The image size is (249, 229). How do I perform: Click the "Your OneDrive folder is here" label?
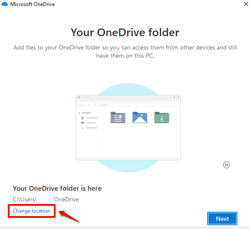57,189
